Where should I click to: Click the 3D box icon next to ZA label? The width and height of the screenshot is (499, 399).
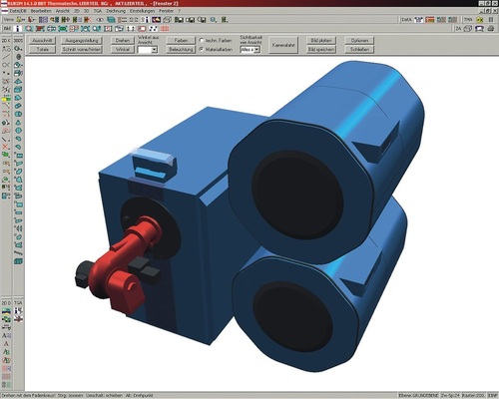click(x=468, y=29)
